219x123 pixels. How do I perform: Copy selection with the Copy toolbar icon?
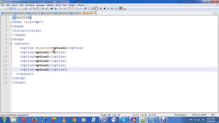[34, 9]
